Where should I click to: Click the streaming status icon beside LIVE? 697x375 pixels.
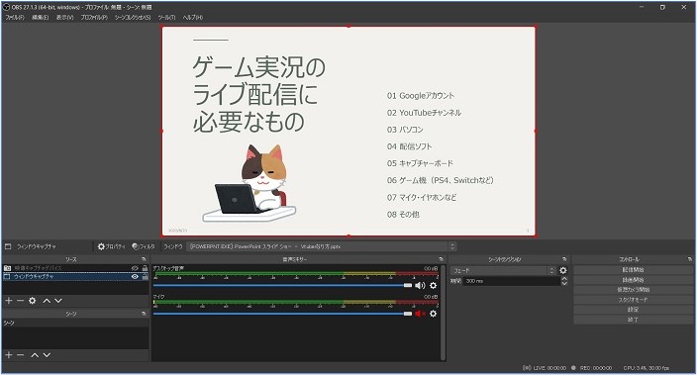click(527, 368)
